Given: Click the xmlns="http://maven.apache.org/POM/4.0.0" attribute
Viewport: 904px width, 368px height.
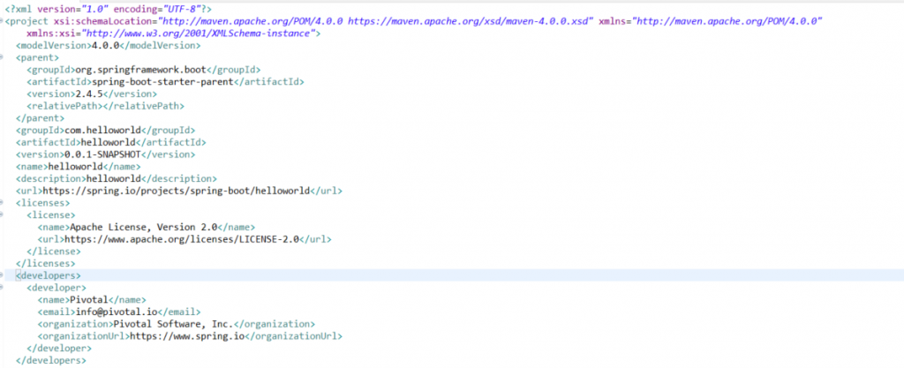Looking at the screenshot, I should [x=711, y=21].
